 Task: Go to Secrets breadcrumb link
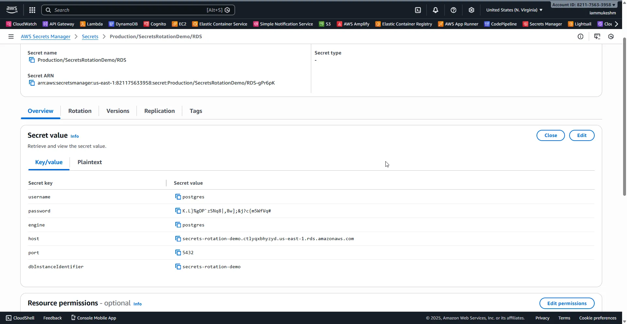pyautogui.click(x=90, y=37)
